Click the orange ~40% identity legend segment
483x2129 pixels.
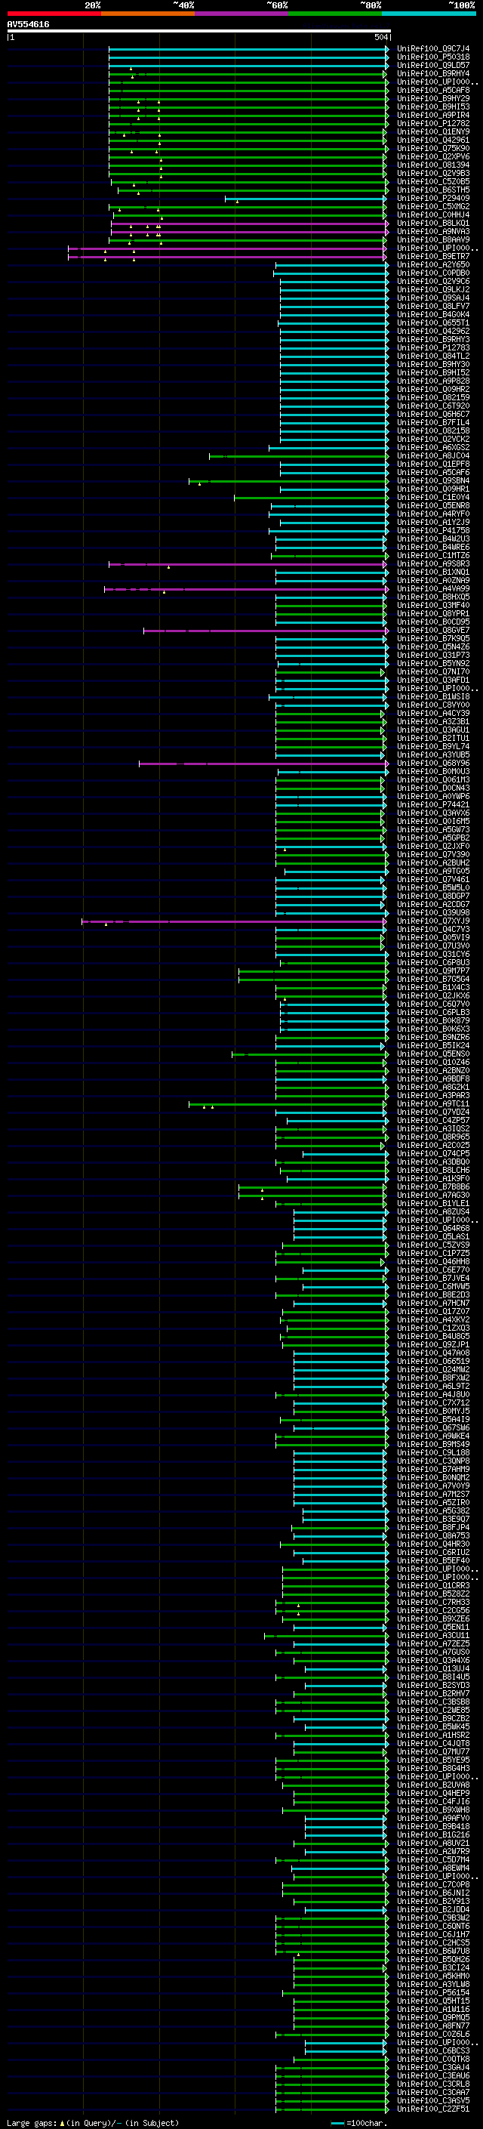pyautogui.click(x=148, y=14)
